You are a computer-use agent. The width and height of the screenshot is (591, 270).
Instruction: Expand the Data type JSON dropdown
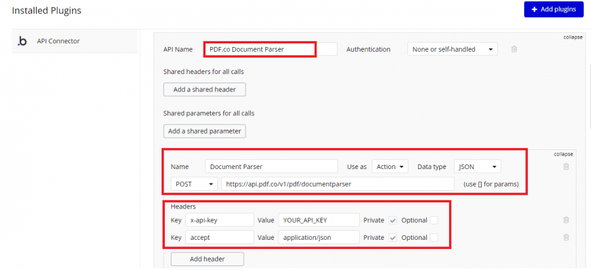pos(477,166)
